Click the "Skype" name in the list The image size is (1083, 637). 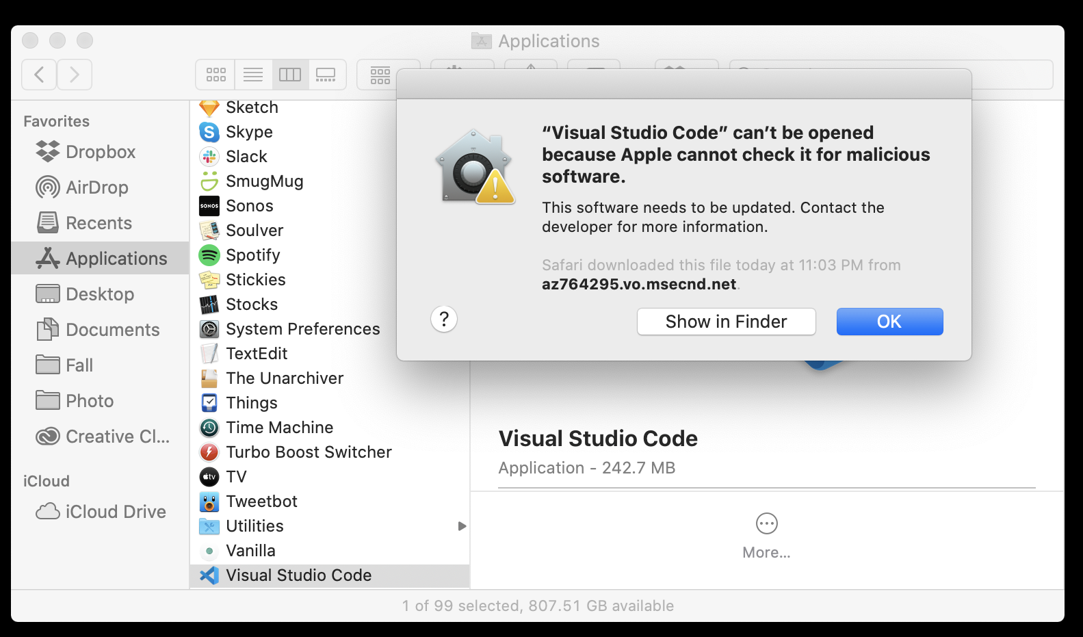[250, 132]
